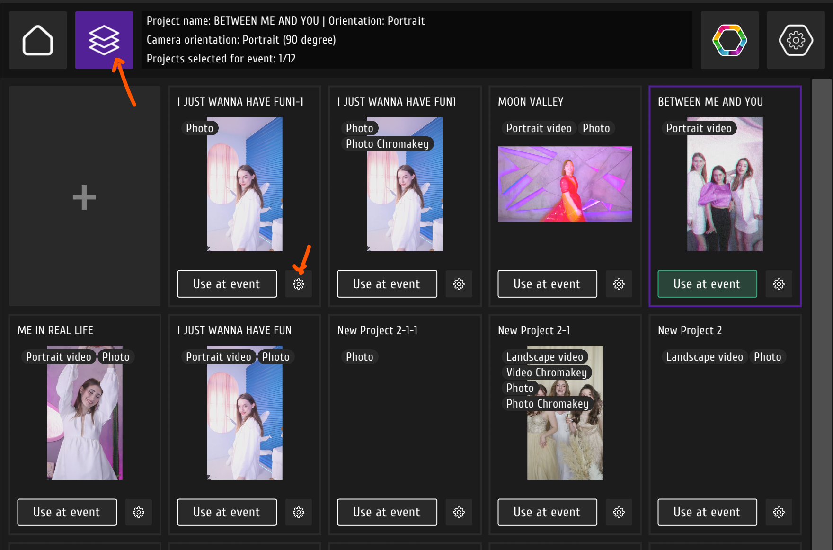This screenshot has height=550, width=833.
Task: Open global settings hexagon gear
Action: pos(796,40)
